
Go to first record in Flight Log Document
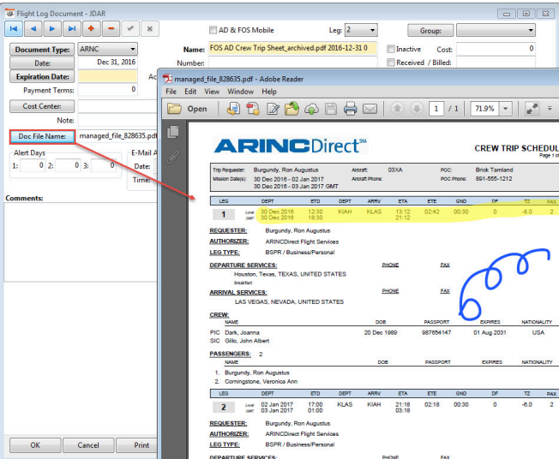coord(14,29)
